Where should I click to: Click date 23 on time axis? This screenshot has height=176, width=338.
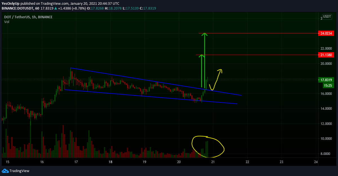click(x=282, y=162)
